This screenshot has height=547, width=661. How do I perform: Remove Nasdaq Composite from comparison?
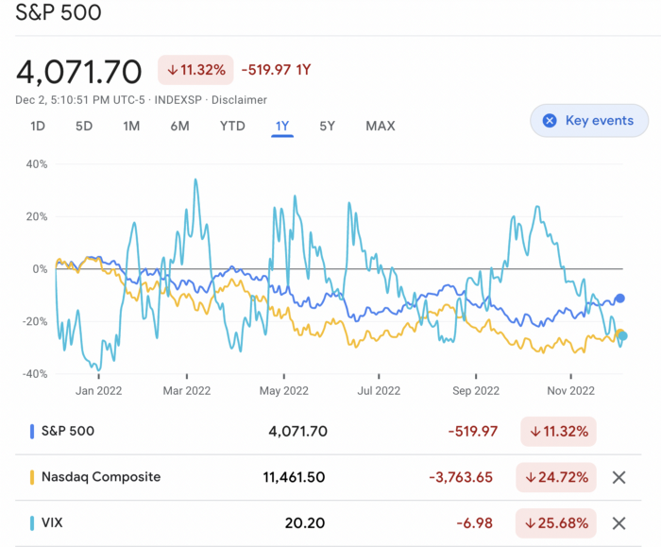(619, 477)
